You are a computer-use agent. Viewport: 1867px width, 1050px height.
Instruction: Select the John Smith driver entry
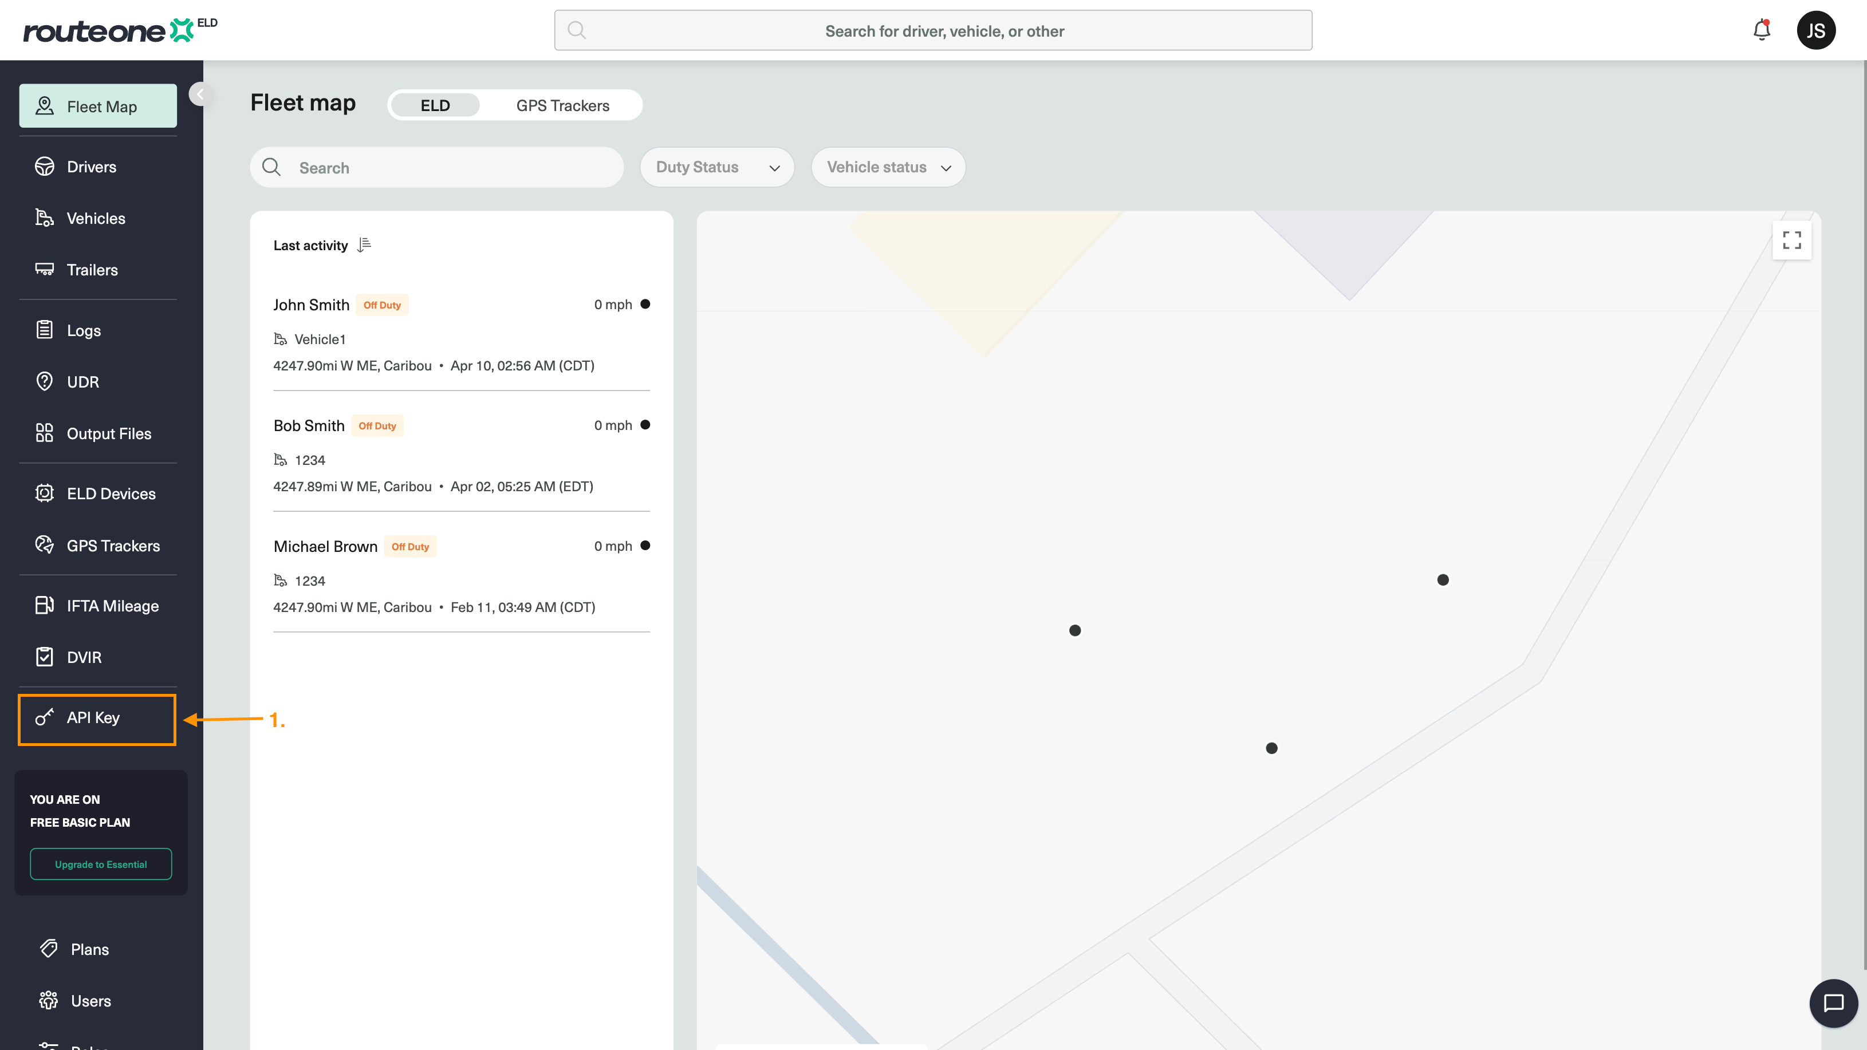(461, 334)
